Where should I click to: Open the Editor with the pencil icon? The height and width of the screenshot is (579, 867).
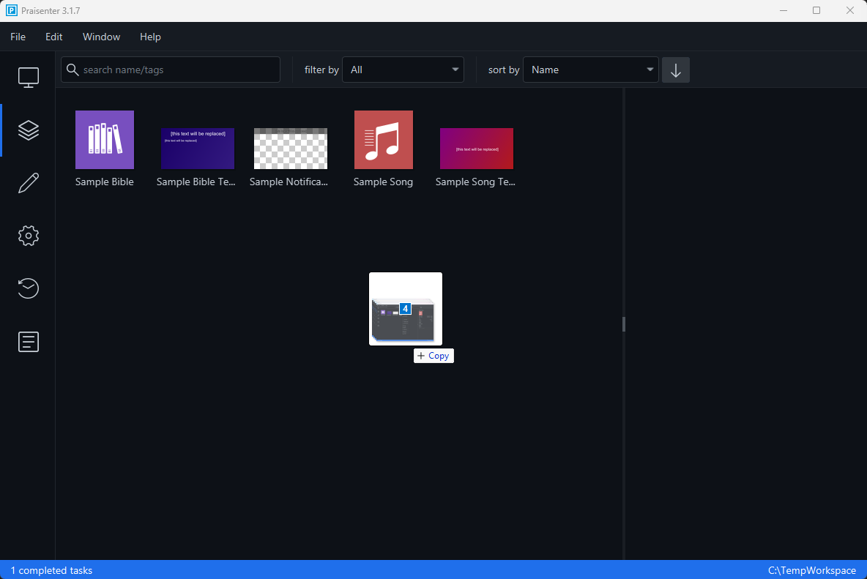pyautogui.click(x=28, y=182)
